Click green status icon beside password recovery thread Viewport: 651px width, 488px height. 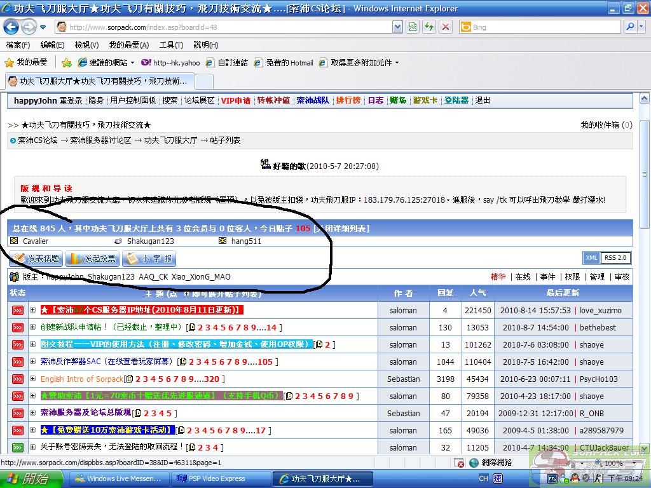click(x=17, y=447)
